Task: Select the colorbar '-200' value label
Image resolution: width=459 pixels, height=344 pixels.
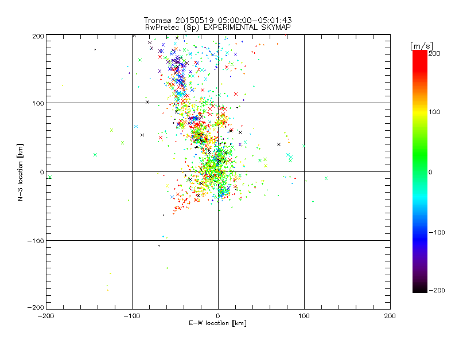Action: click(437, 290)
